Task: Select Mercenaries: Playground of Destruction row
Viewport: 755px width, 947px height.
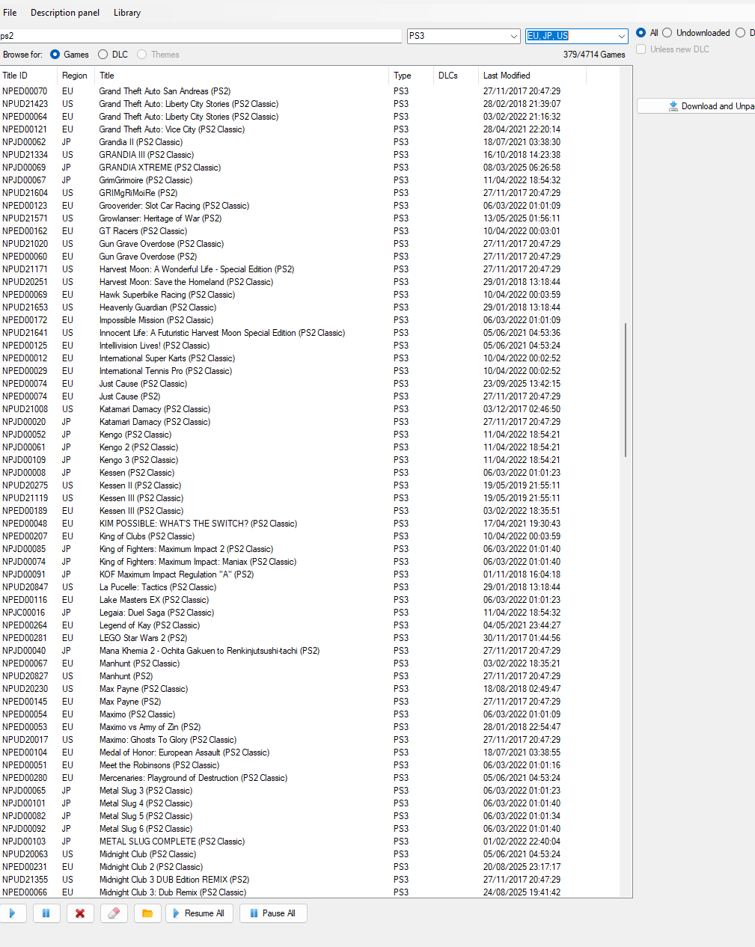Action: pyautogui.click(x=311, y=778)
